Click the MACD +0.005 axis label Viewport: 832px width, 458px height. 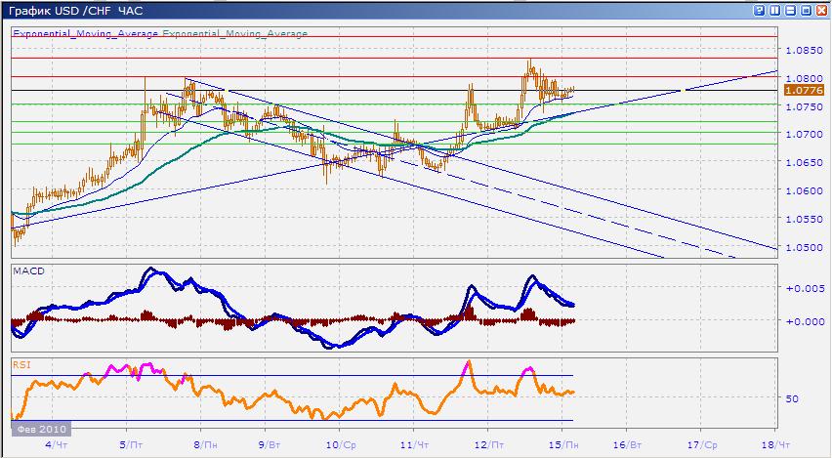pos(801,289)
